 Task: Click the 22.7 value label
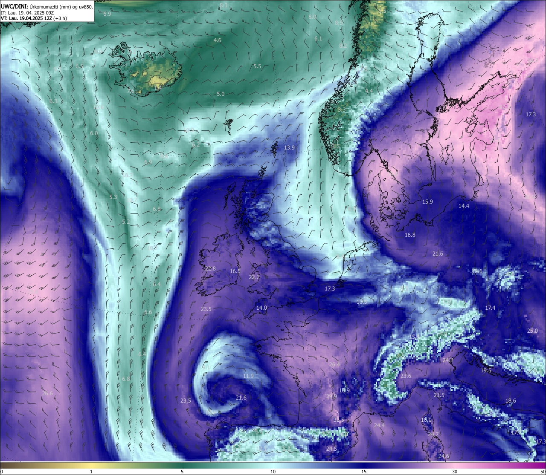[x=254, y=277]
